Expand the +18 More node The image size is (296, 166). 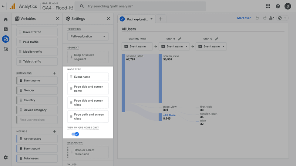[x=169, y=115]
